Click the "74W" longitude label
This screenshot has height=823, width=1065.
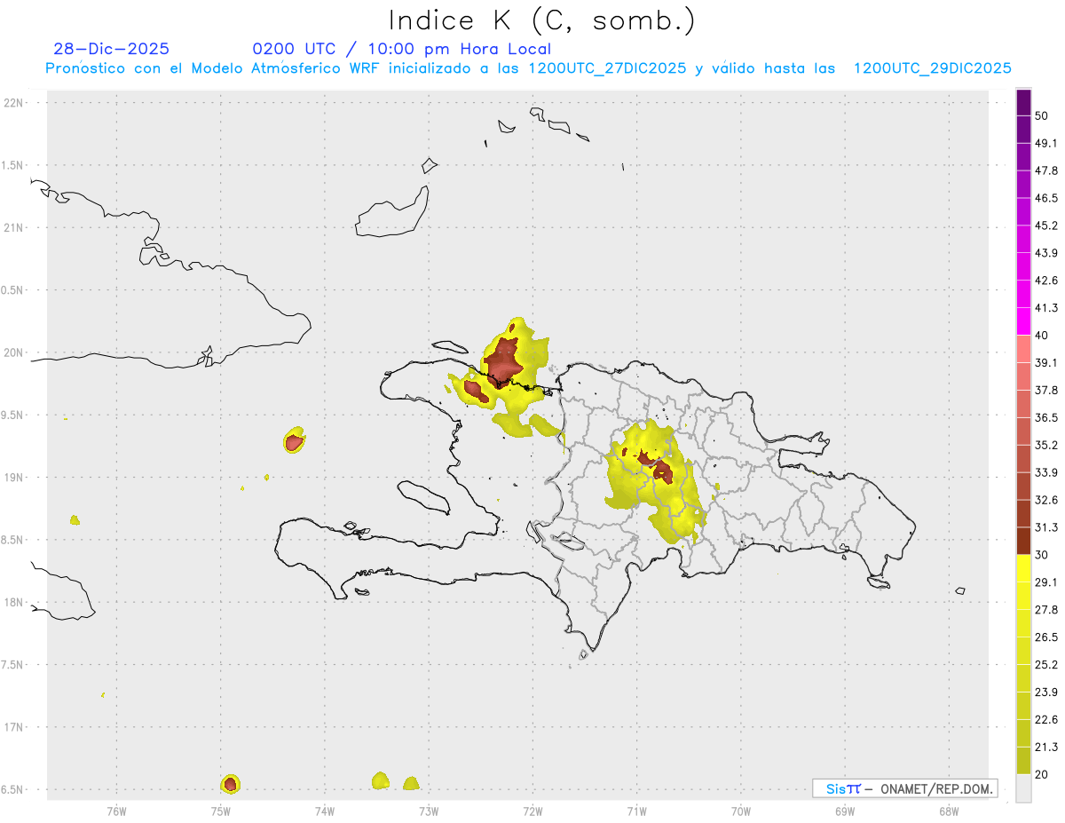(x=325, y=811)
